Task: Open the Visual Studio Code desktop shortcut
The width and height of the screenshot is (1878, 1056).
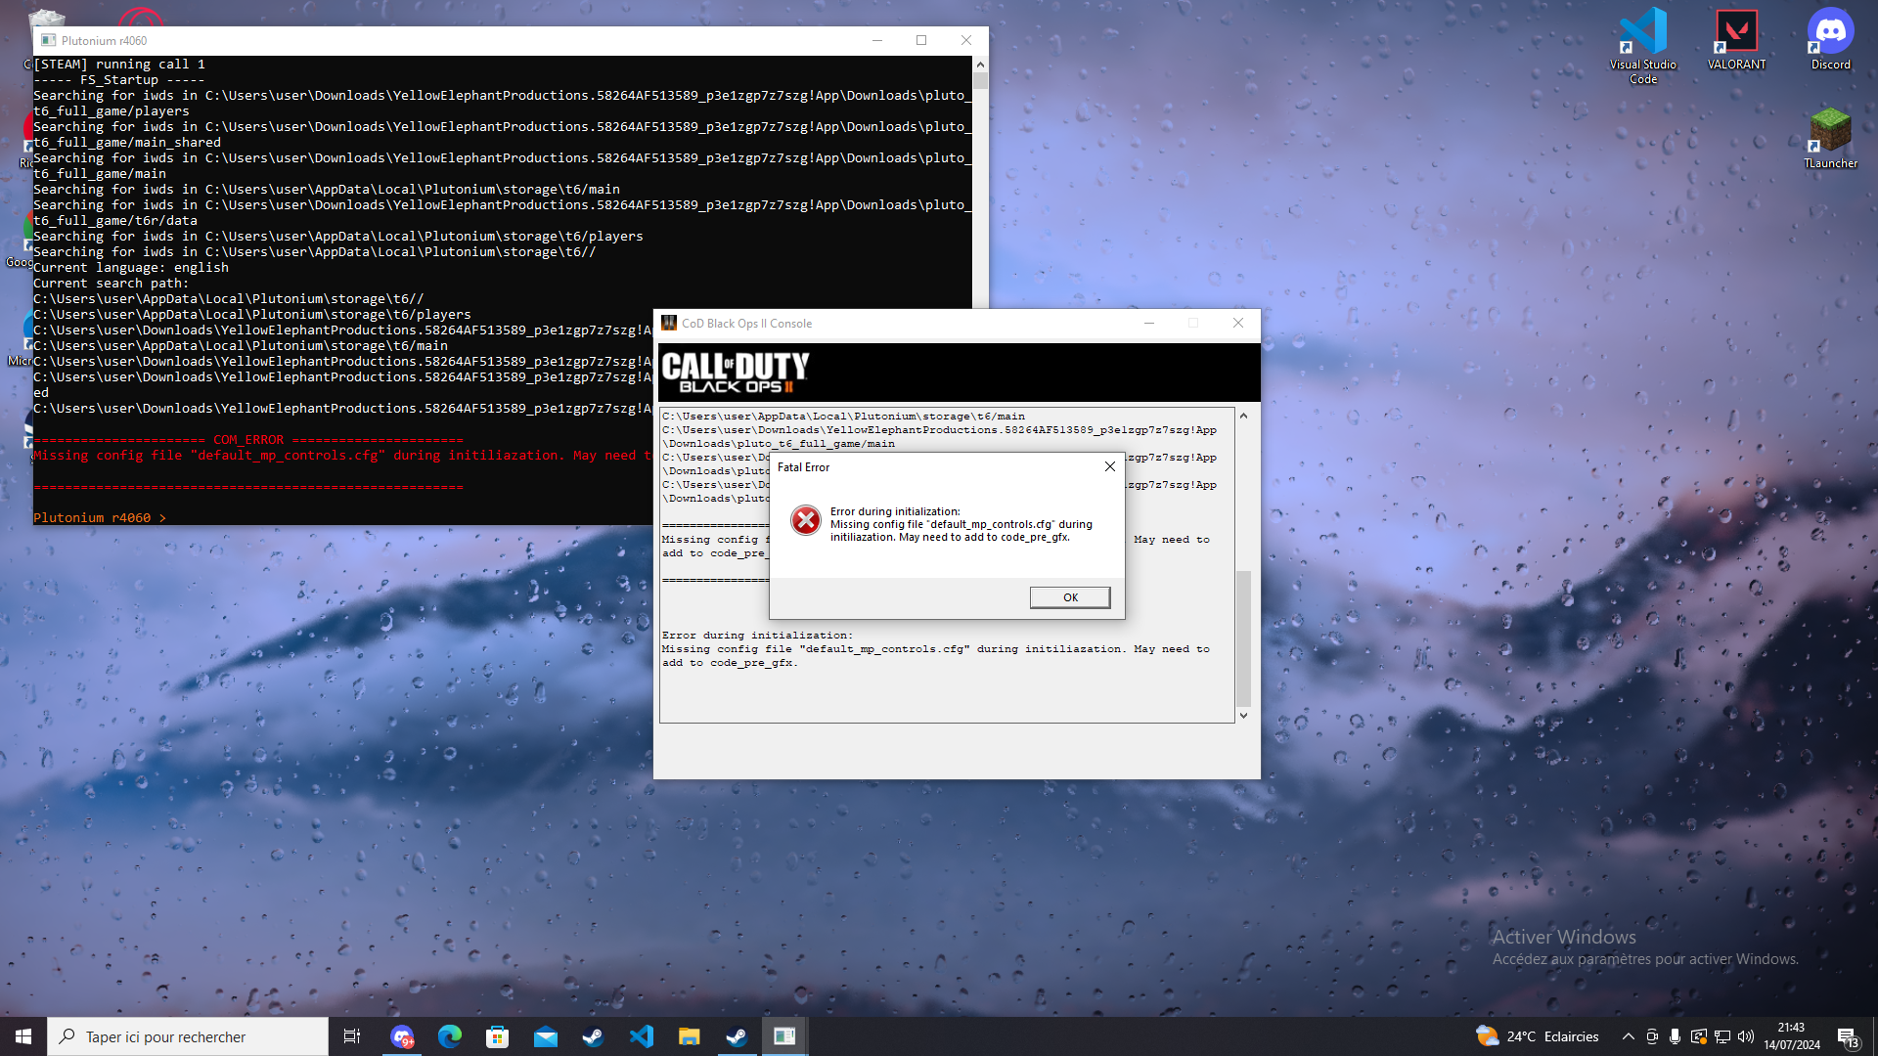Action: point(1643,46)
